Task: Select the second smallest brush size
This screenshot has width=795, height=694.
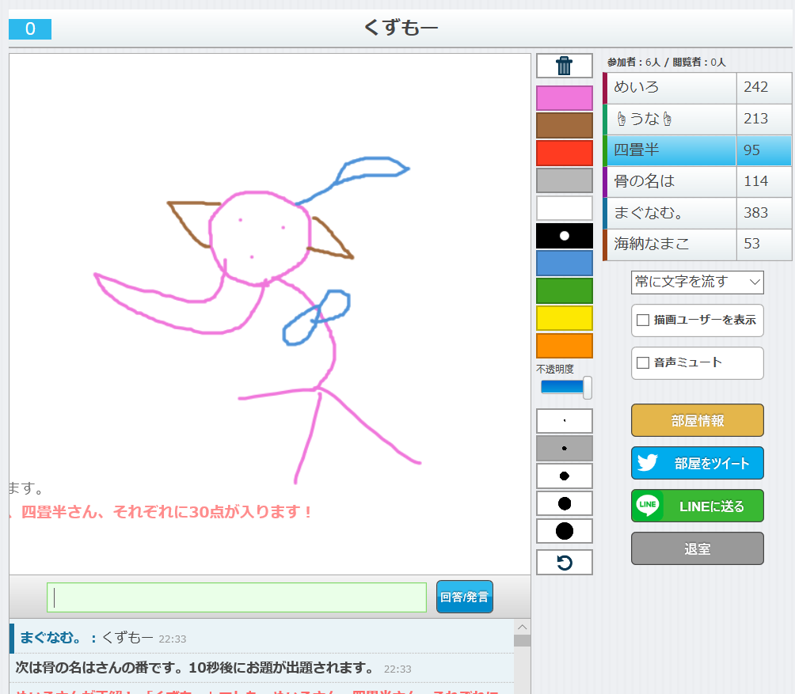Action: 565,449
